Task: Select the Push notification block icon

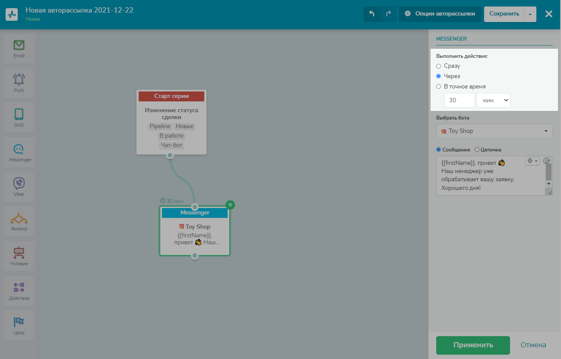Action: [19, 80]
